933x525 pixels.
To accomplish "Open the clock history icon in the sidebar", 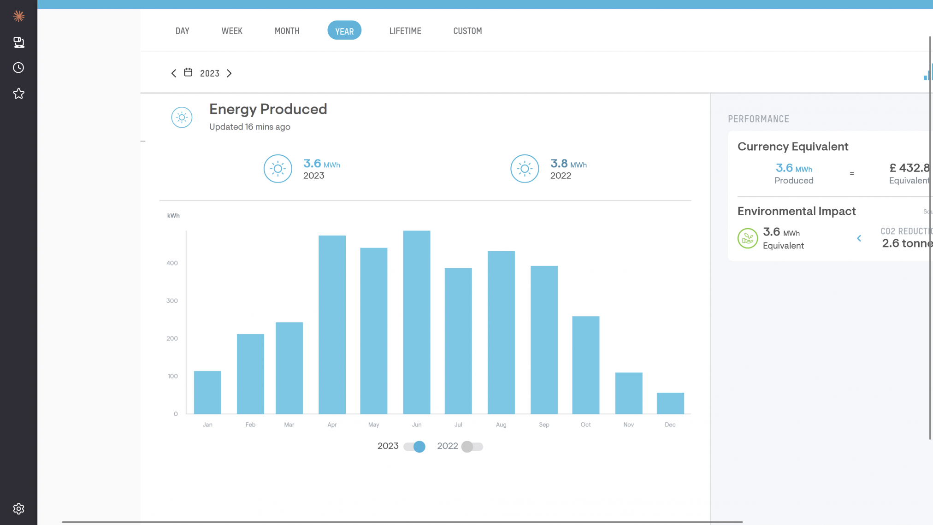I will pos(18,68).
